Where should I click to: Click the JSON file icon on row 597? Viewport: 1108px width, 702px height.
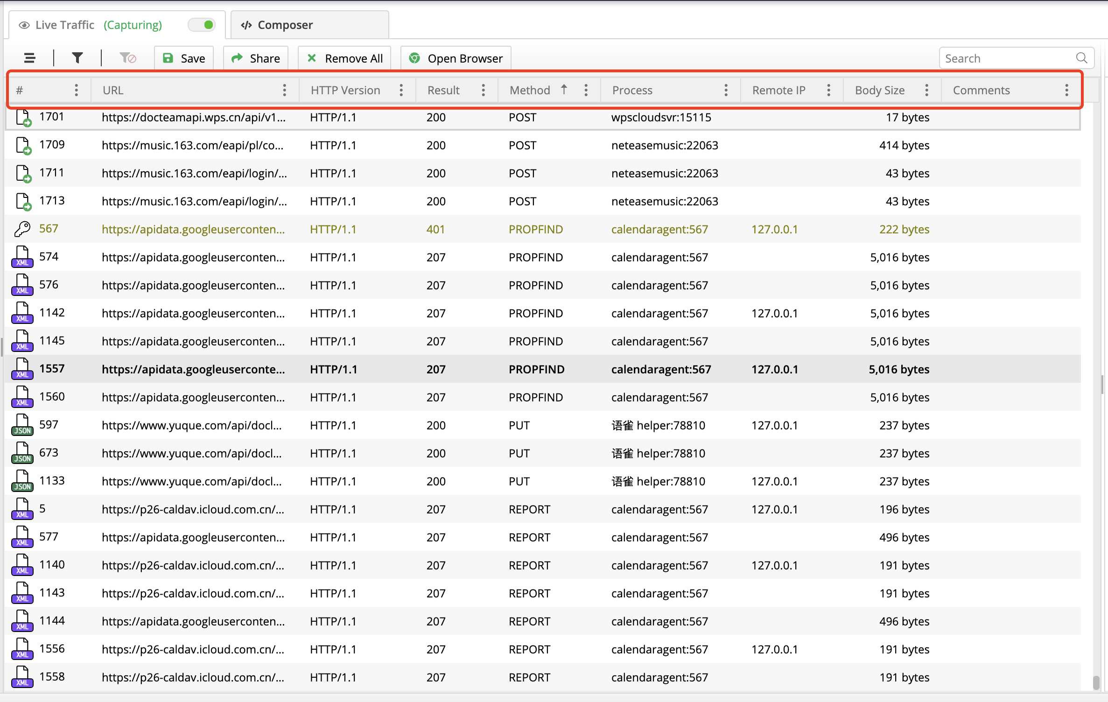pyautogui.click(x=22, y=425)
